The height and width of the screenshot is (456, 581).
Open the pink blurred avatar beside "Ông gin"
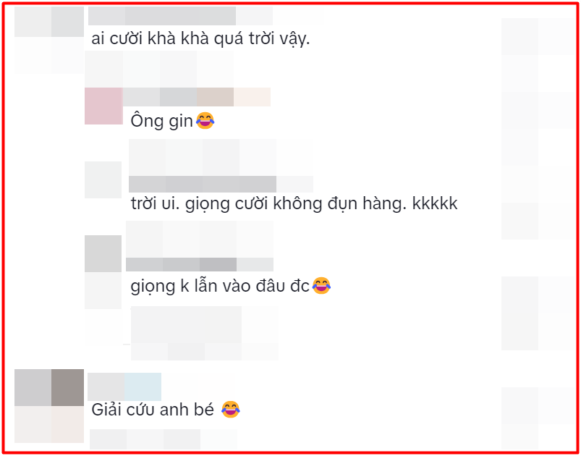(x=103, y=106)
